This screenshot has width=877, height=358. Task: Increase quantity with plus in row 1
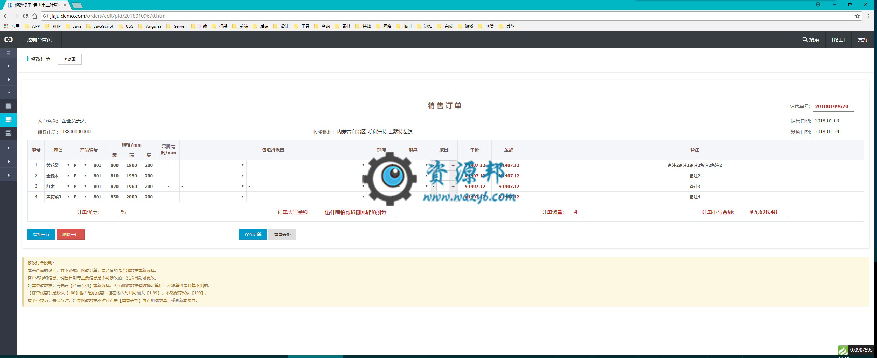coord(453,165)
